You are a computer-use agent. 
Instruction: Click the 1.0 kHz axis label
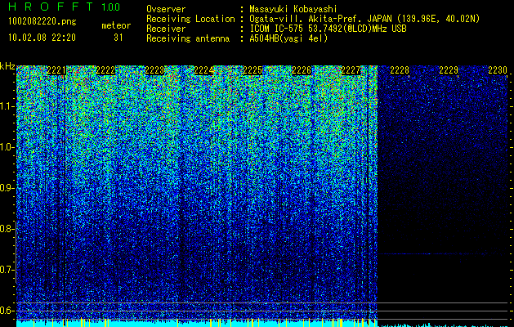[7, 147]
